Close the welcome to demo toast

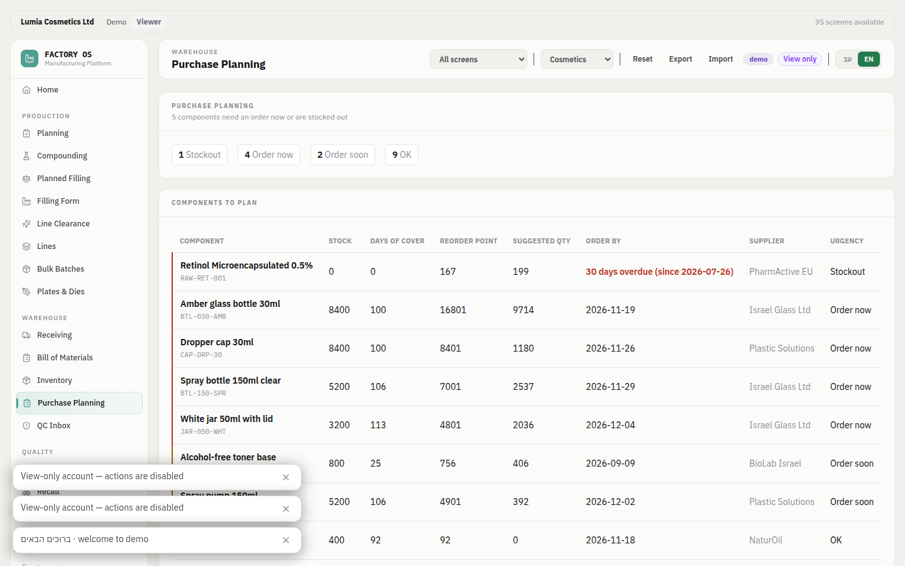click(286, 540)
